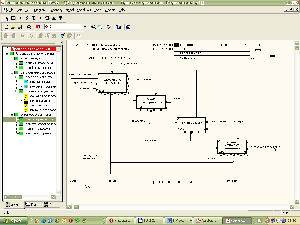Select the Arrow drawing tool
Screen dimensions: 300x225
coord(20,18)
